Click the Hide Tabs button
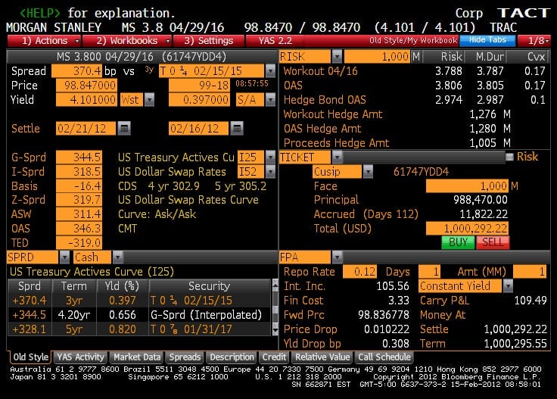 (487, 40)
